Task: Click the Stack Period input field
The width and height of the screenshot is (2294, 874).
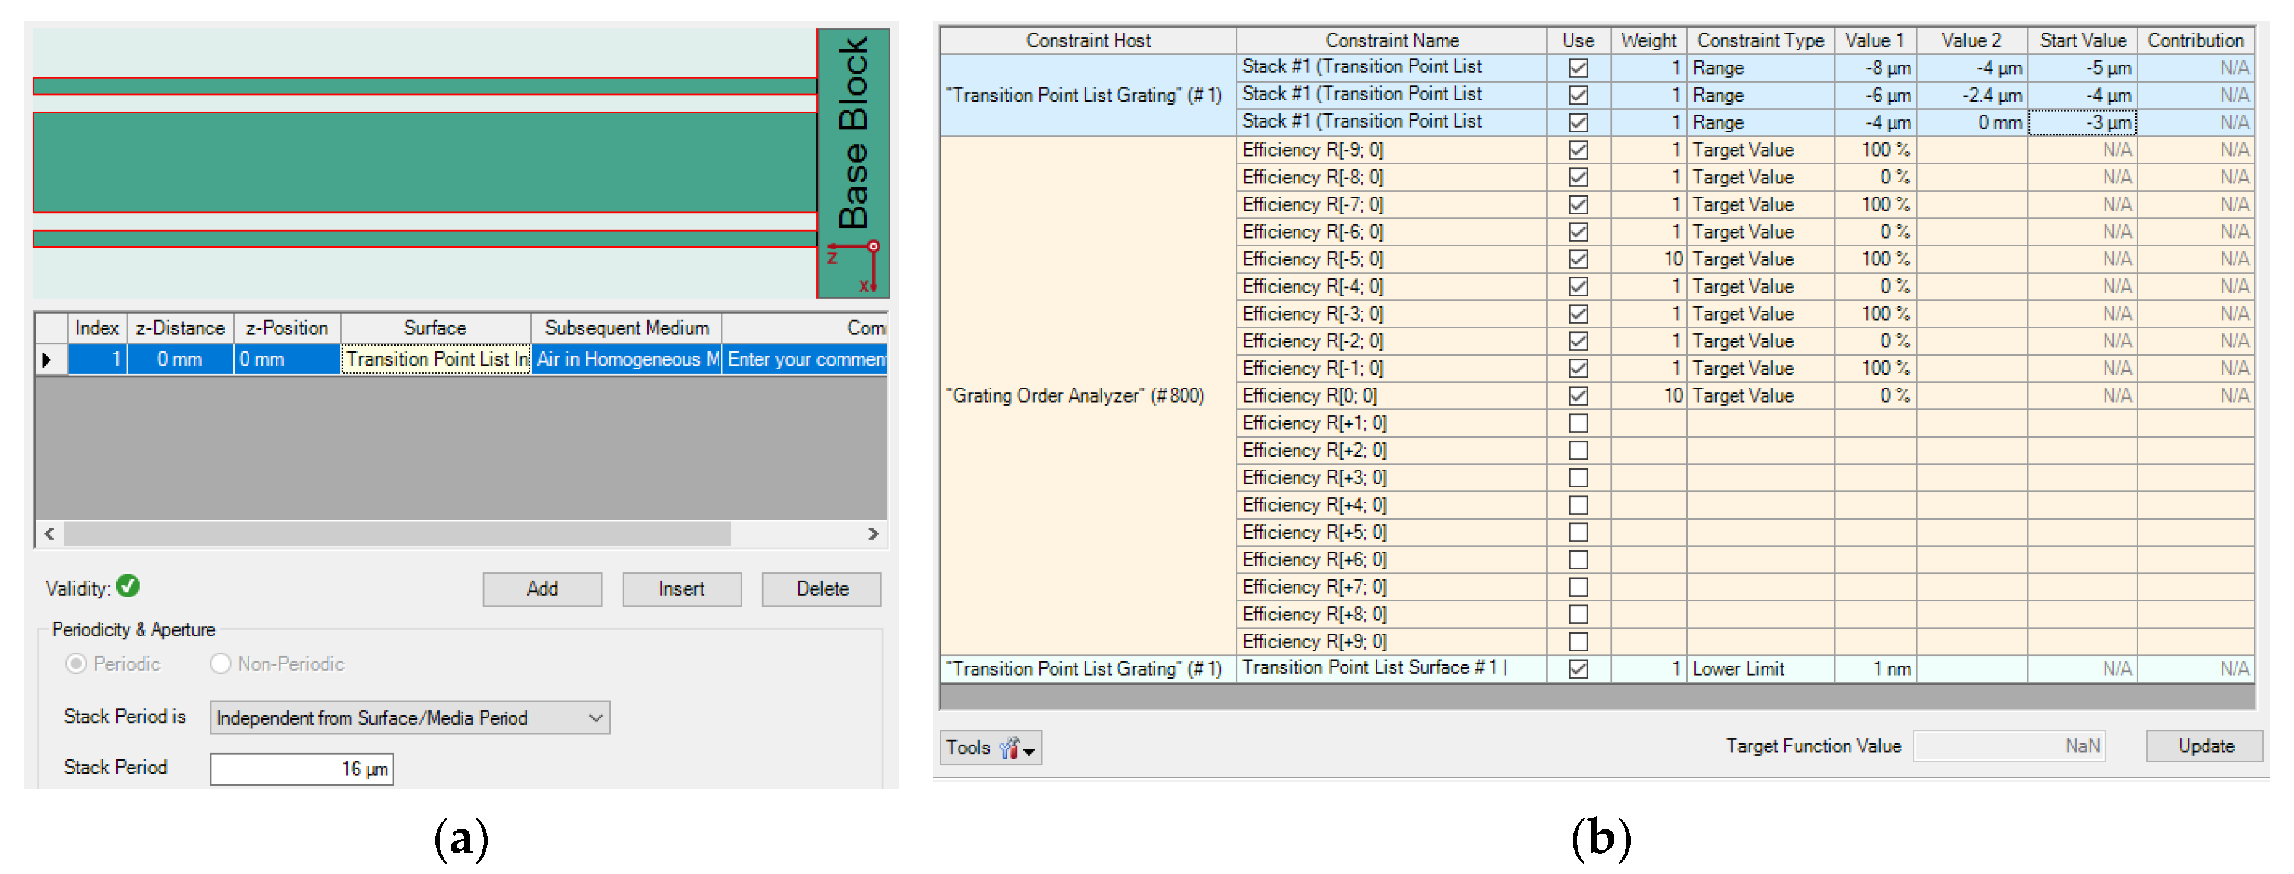Action: pyautogui.click(x=301, y=768)
